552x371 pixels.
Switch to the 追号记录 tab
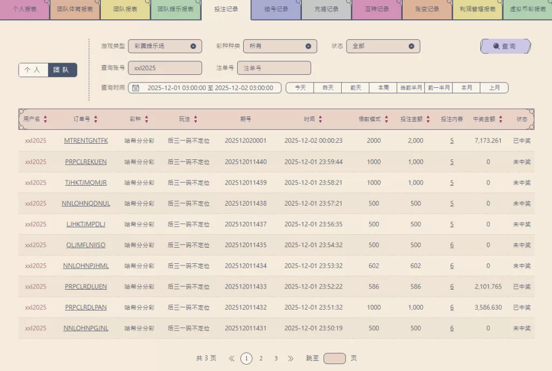(276, 10)
